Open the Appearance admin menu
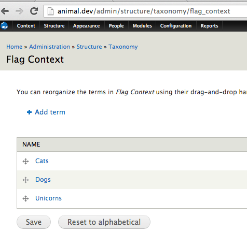Image resolution: width=247 pixels, height=246 pixels. [86, 26]
